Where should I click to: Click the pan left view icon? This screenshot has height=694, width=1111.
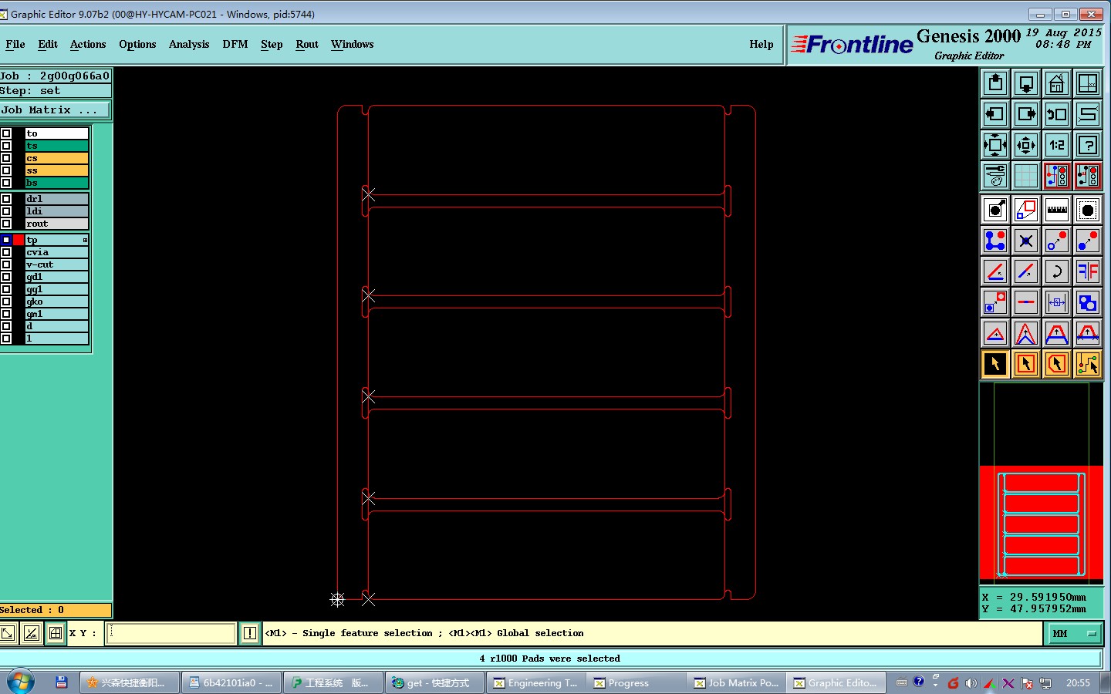point(995,114)
